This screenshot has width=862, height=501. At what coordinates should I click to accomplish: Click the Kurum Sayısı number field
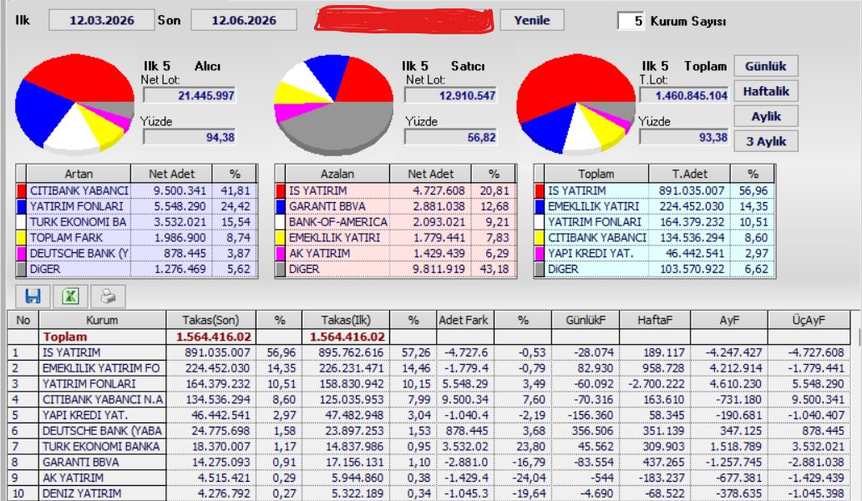[631, 21]
